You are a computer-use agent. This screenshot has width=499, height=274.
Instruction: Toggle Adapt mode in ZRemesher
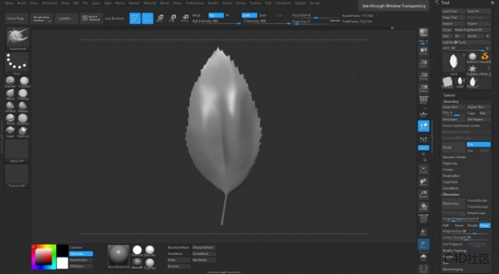(484, 225)
